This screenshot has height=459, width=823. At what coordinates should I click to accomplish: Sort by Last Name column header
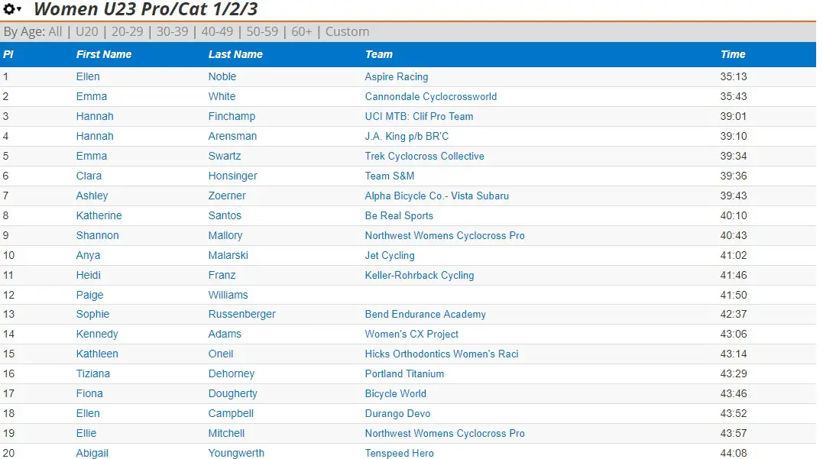[x=235, y=54]
